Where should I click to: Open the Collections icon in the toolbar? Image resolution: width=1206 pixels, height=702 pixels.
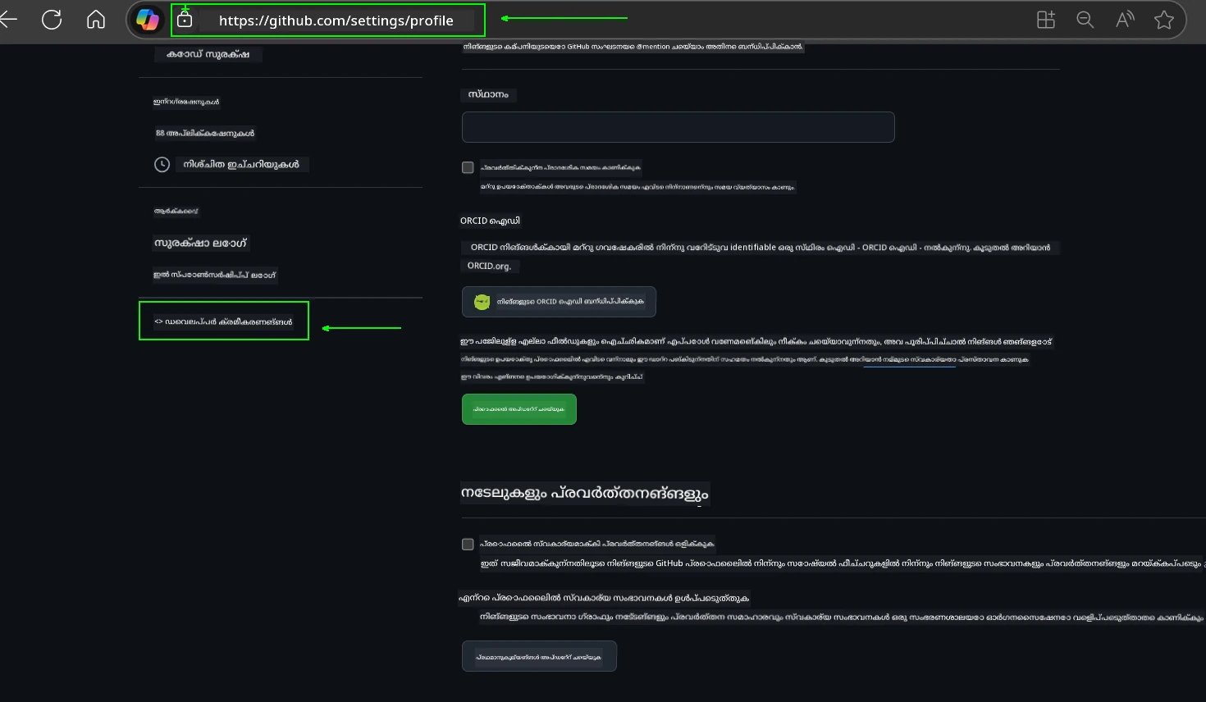pyautogui.click(x=1045, y=20)
